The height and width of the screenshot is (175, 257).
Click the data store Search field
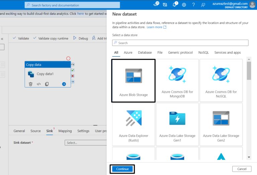(180, 43)
